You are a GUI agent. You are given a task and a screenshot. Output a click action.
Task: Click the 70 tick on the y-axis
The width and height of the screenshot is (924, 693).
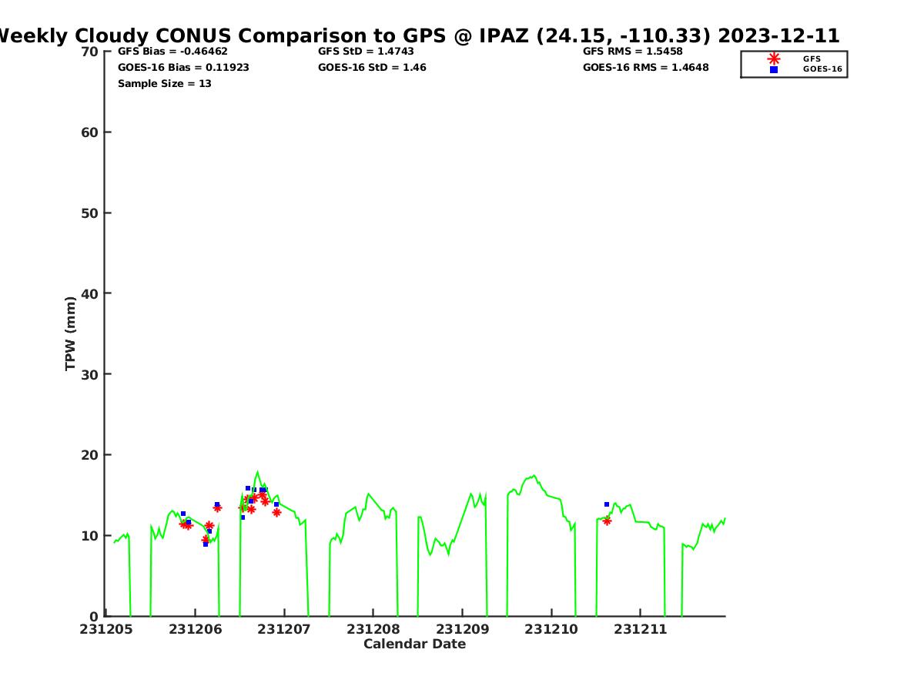89,52
